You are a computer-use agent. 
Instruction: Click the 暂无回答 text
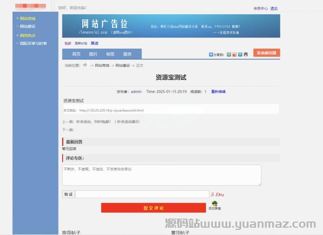coord(69,149)
